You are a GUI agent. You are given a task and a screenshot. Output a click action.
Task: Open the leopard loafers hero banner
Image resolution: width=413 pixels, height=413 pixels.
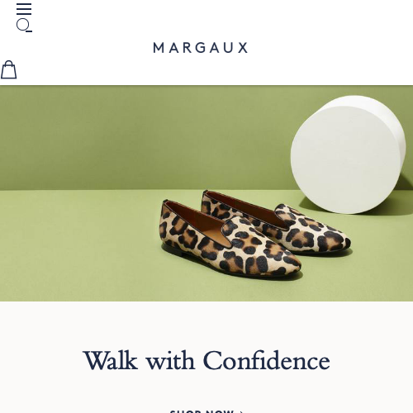[x=206, y=193]
